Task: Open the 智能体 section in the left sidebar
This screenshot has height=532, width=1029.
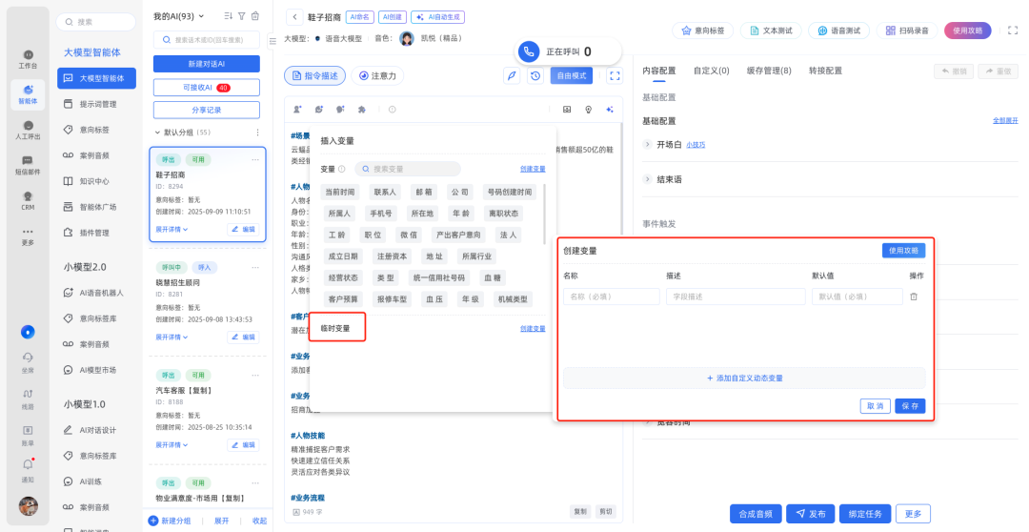Action: point(29,94)
